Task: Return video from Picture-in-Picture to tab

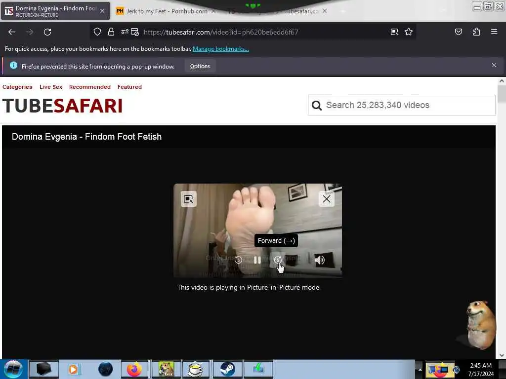Action: 188,199
